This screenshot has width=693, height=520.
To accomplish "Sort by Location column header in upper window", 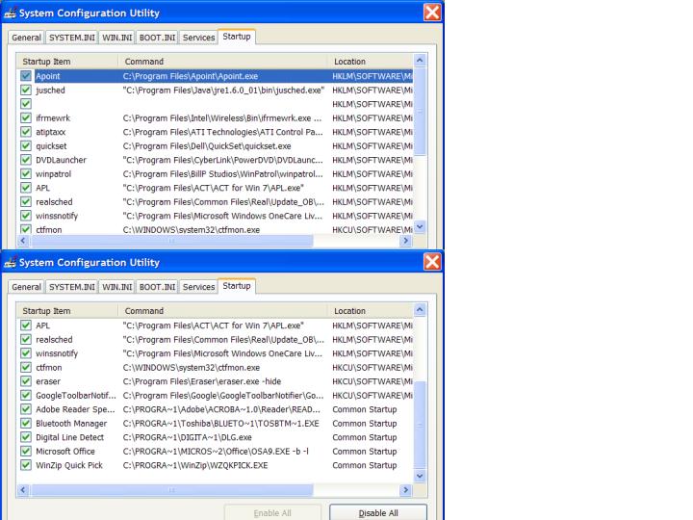I will [x=371, y=62].
